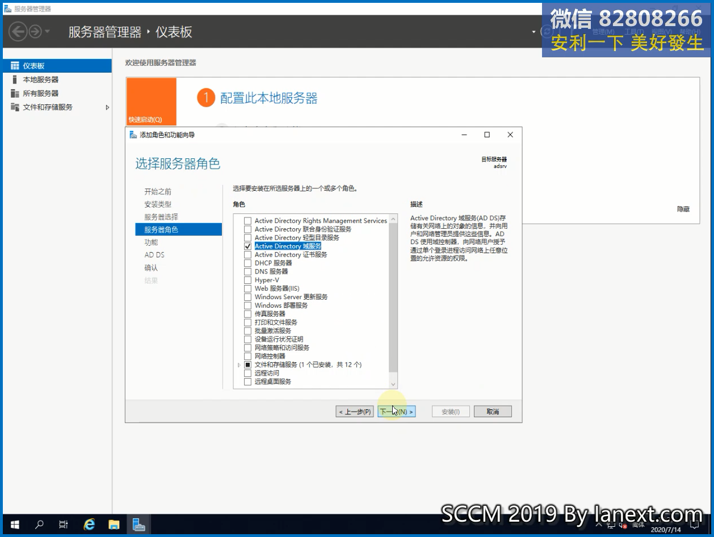Click the 快速启动(Q) orange tile
Image resolution: width=714 pixels, height=537 pixels.
(151, 102)
